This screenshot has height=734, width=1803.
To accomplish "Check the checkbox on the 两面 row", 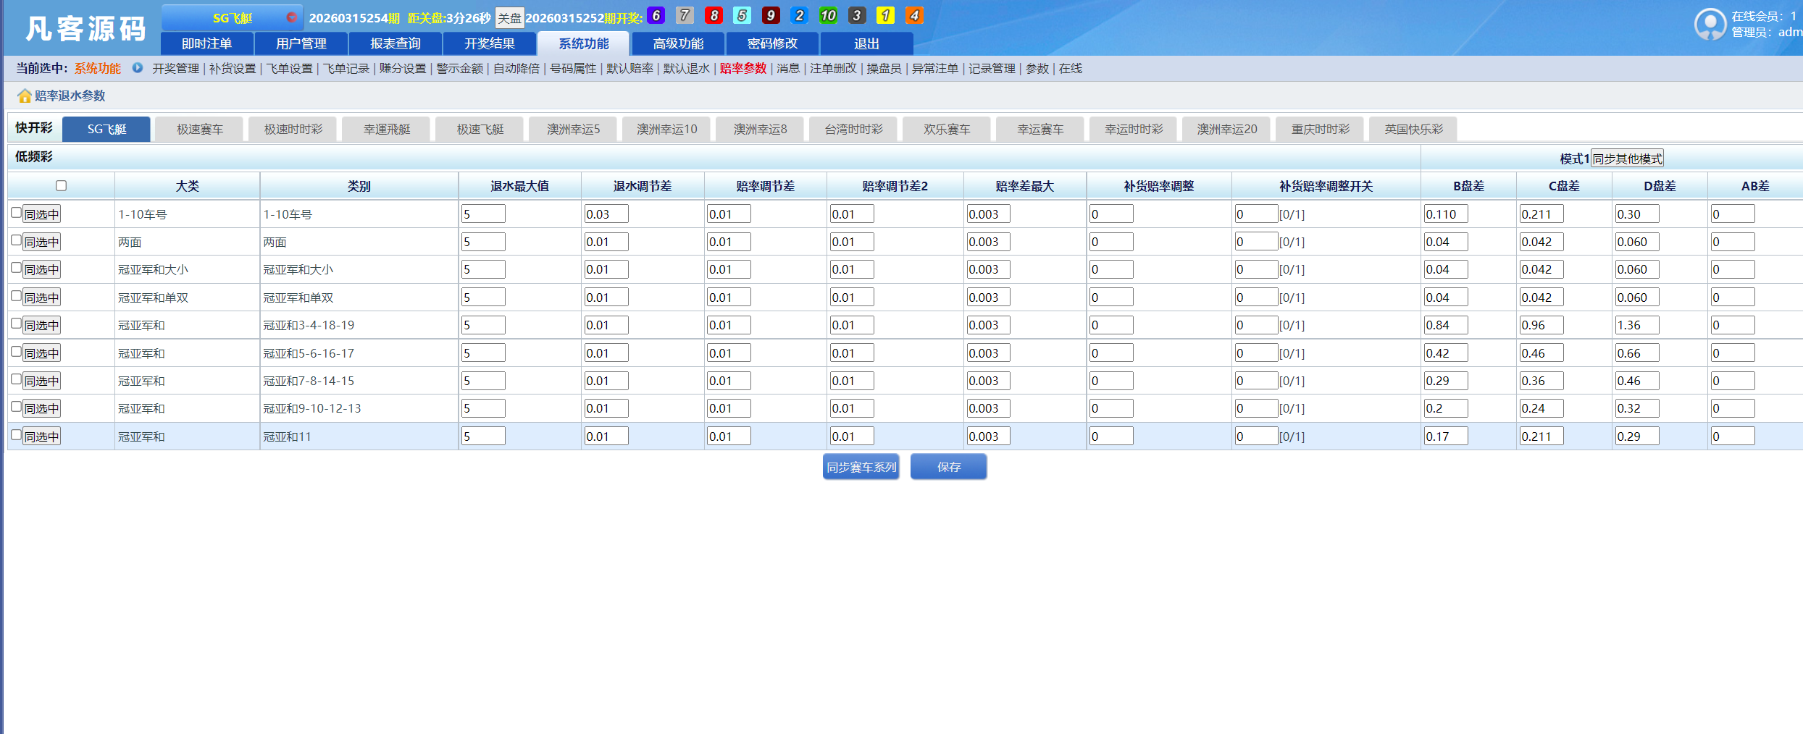I will (15, 241).
